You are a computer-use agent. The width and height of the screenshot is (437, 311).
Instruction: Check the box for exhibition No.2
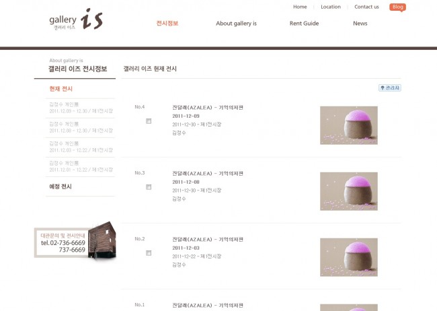(149, 253)
